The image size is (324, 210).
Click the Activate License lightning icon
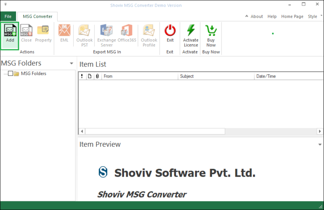191,31
